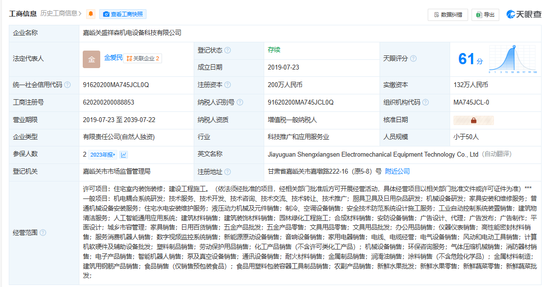Click 存续 status text
Screen dimensions: 545x287
pyautogui.click(x=274, y=50)
